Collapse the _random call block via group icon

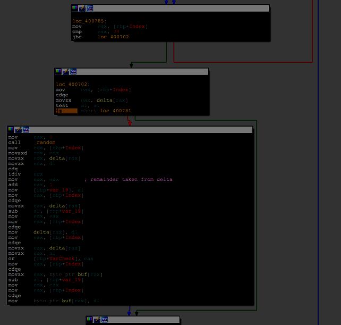click(x=25, y=130)
